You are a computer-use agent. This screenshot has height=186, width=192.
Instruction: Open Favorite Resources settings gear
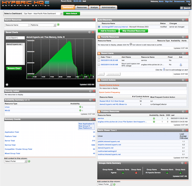click(x=183, y=37)
